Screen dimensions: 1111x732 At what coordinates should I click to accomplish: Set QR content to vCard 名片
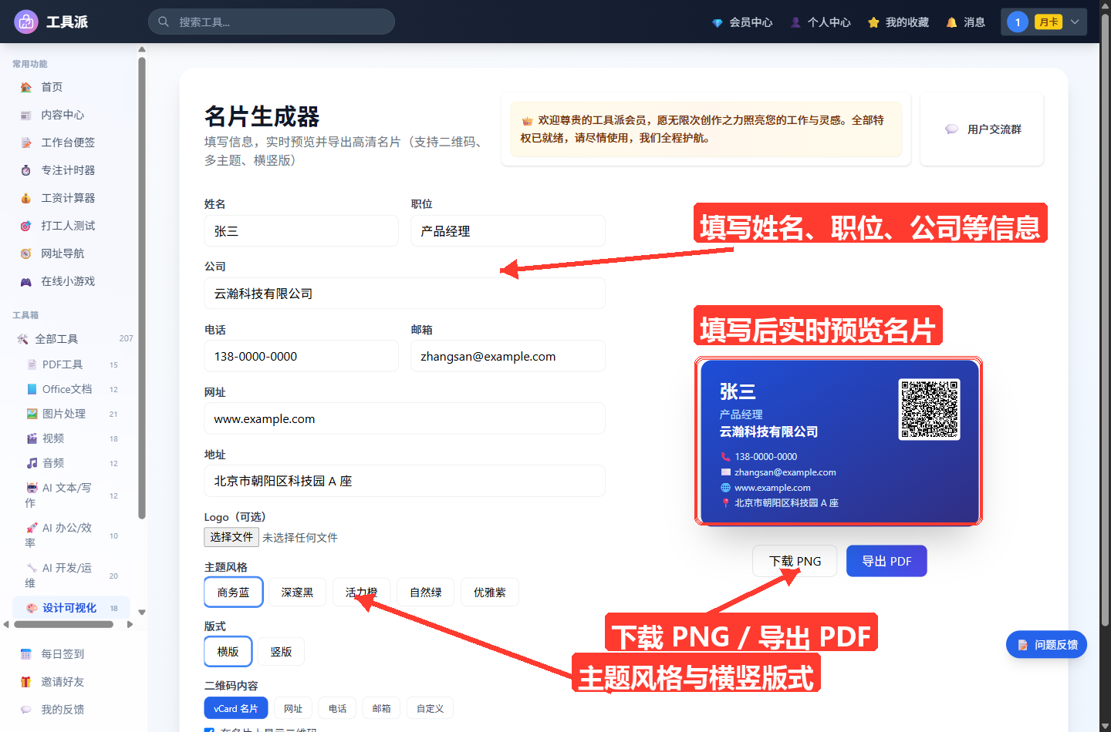(x=236, y=708)
